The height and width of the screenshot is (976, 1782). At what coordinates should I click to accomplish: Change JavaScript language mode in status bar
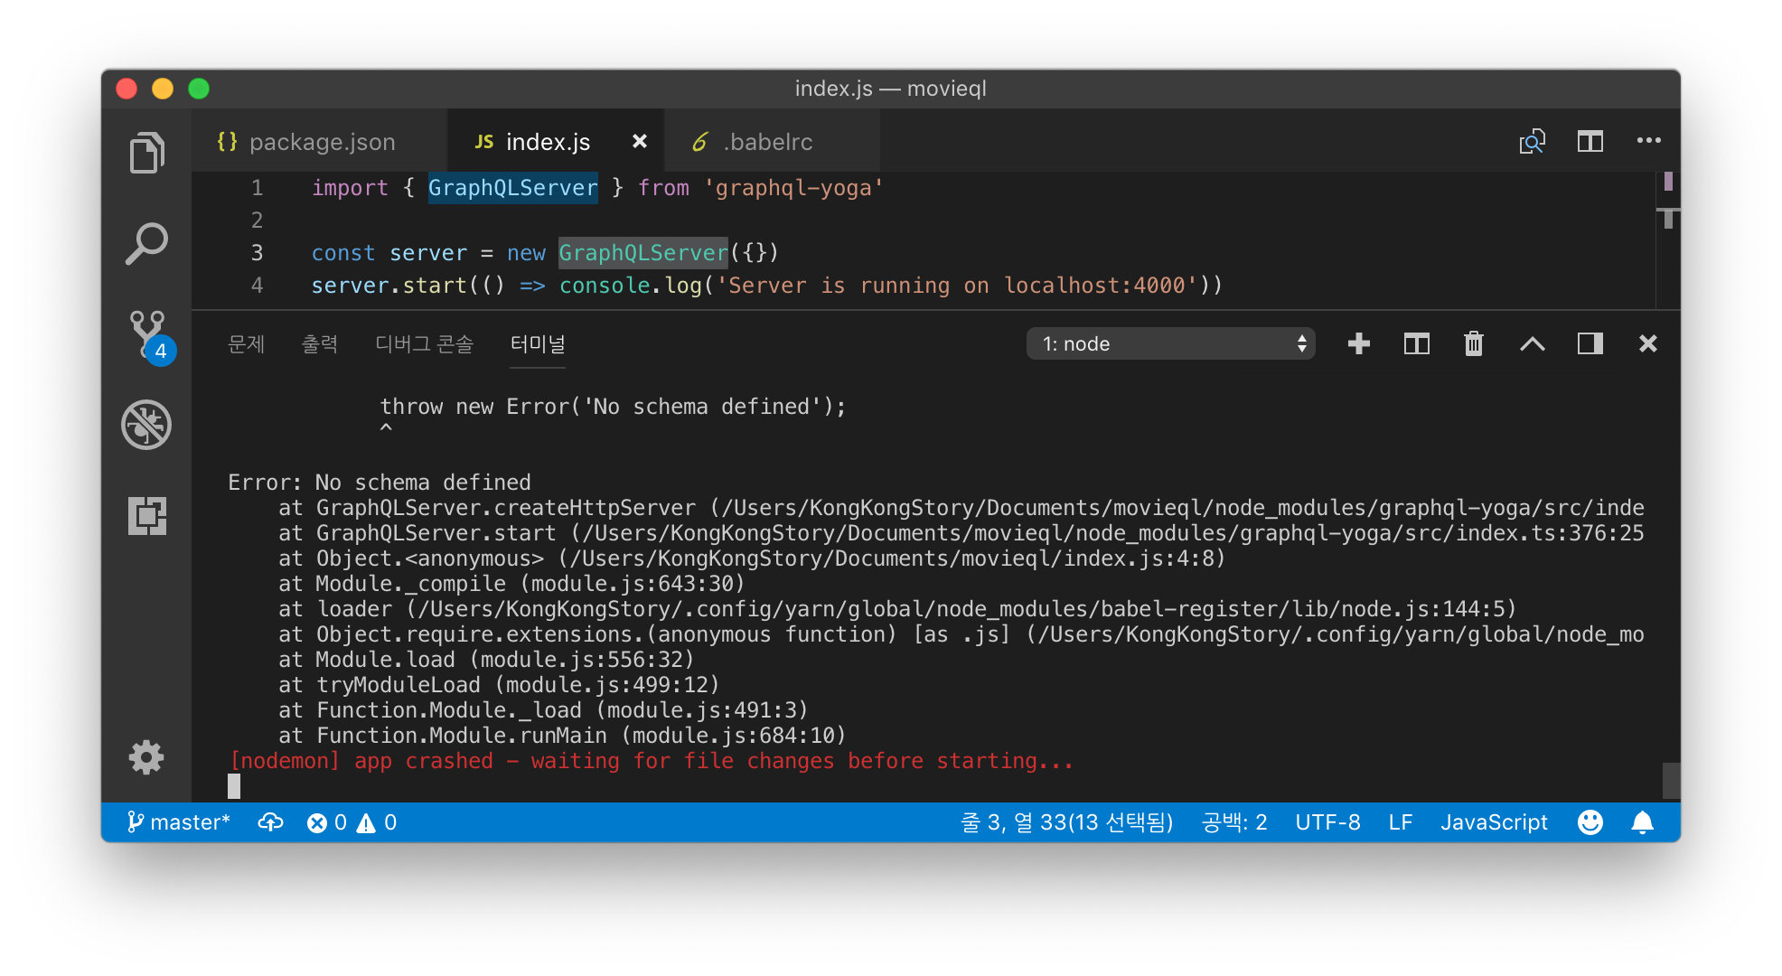point(1494,822)
